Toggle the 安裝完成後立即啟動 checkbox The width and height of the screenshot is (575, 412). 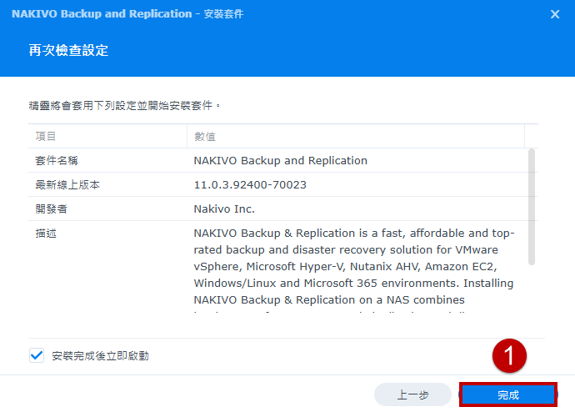point(37,355)
